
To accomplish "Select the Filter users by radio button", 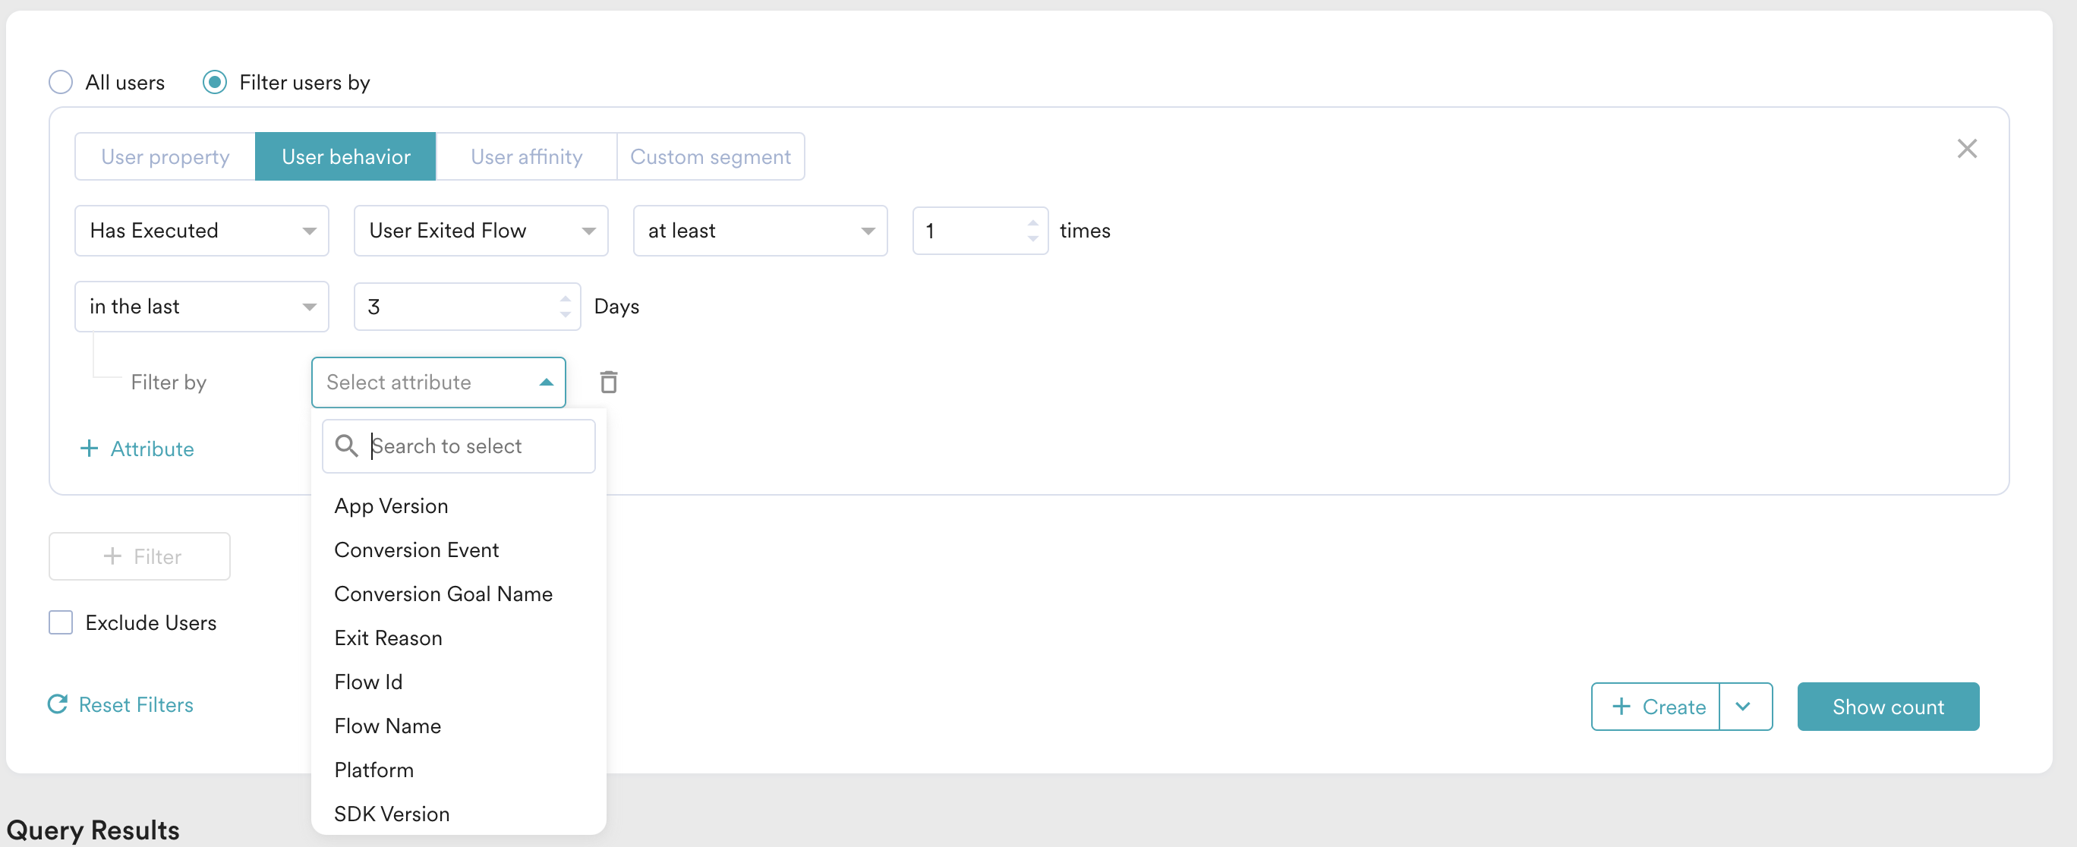I will coord(215,82).
